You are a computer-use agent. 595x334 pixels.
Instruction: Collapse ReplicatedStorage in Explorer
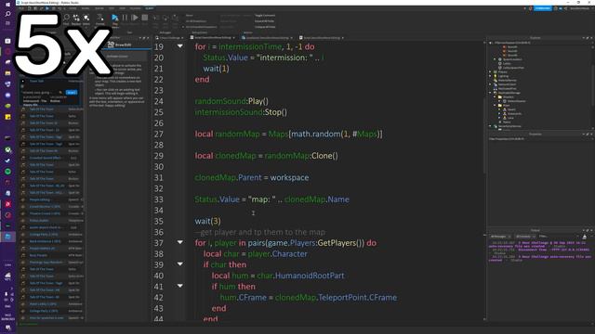490,93
